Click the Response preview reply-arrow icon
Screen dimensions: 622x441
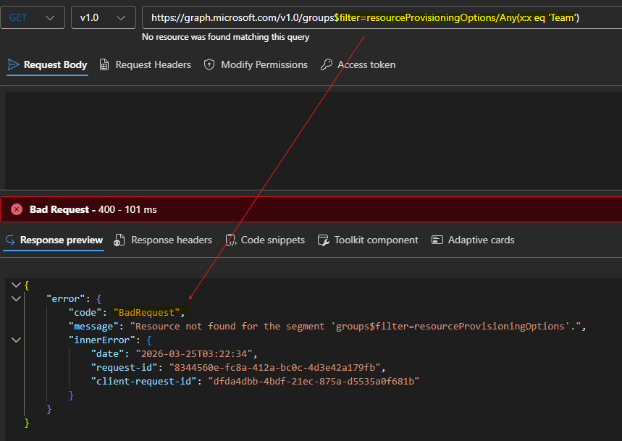[x=10, y=240]
